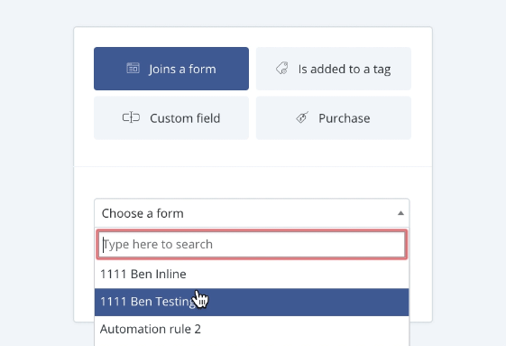The height and width of the screenshot is (346, 506).
Task: Click the dropdown arrow on Choose a form
Action: point(400,213)
